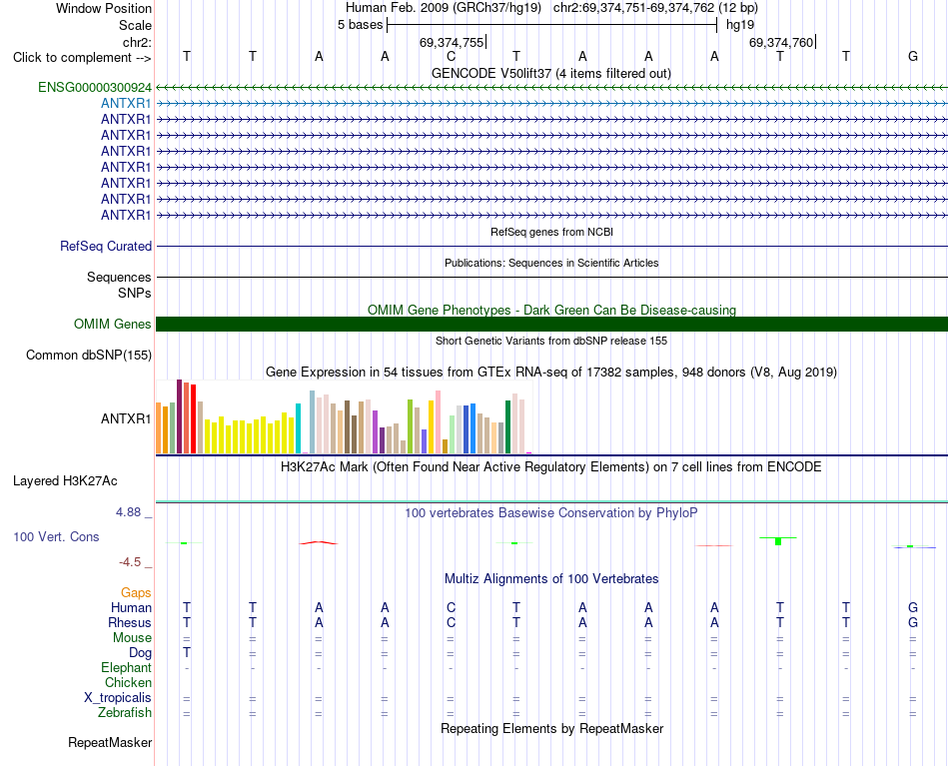
Task: Click 'Click to complement -->' label
Action: 82,58
